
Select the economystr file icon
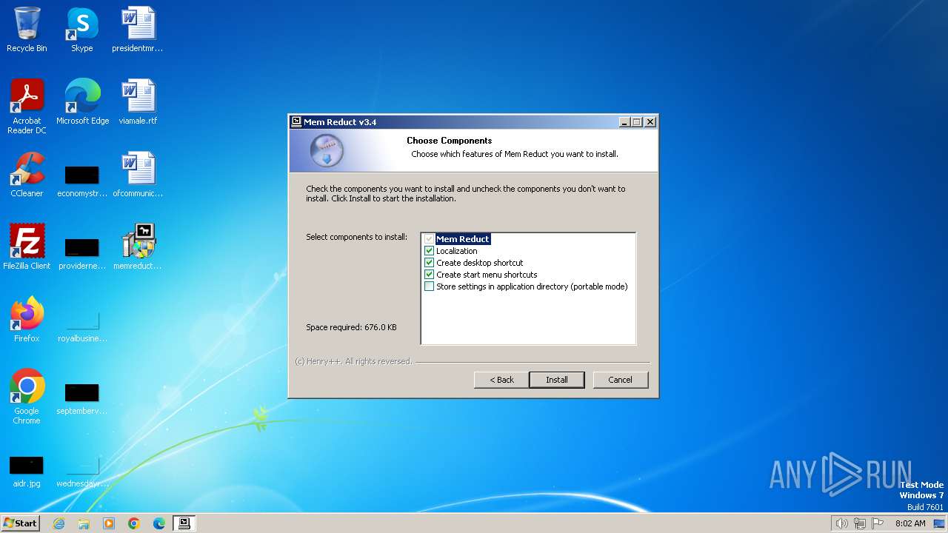[x=82, y=179]
